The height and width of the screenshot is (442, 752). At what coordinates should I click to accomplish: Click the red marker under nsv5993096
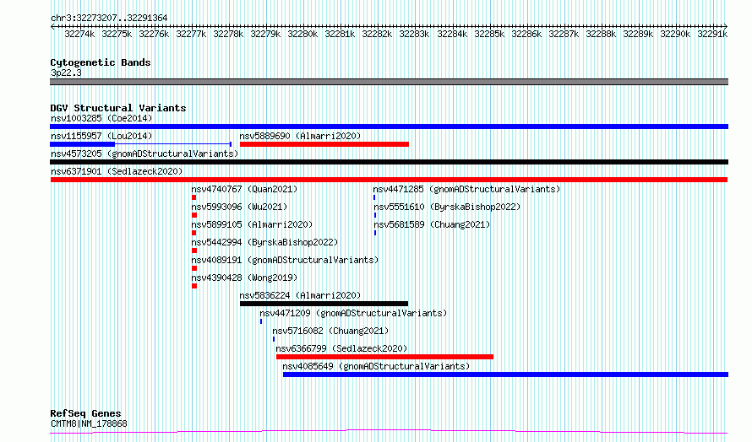(194, 215)
